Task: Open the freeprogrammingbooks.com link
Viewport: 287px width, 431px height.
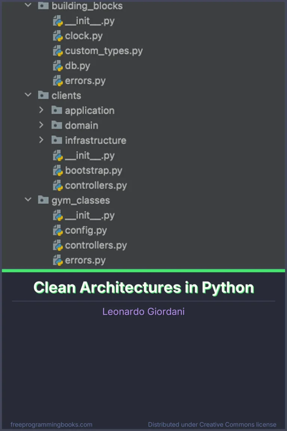Action: click(51, 424)
